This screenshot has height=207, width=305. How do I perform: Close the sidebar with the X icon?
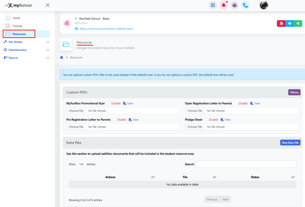pos(47,5)
